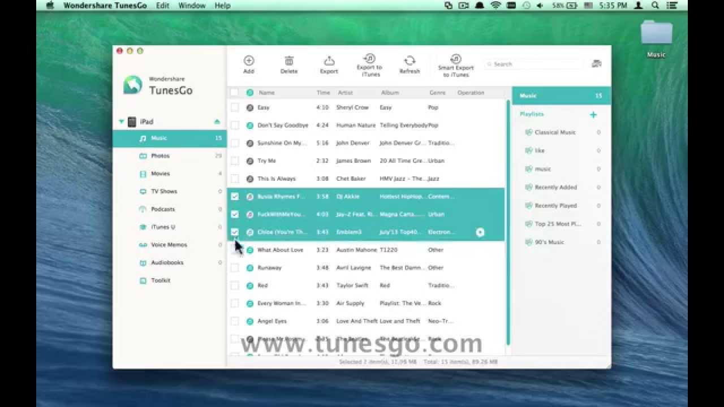Image resolution: width=724 pixels, height=407 pixels.
Task: Click the Refresh icon
Action: coord(410,60)
